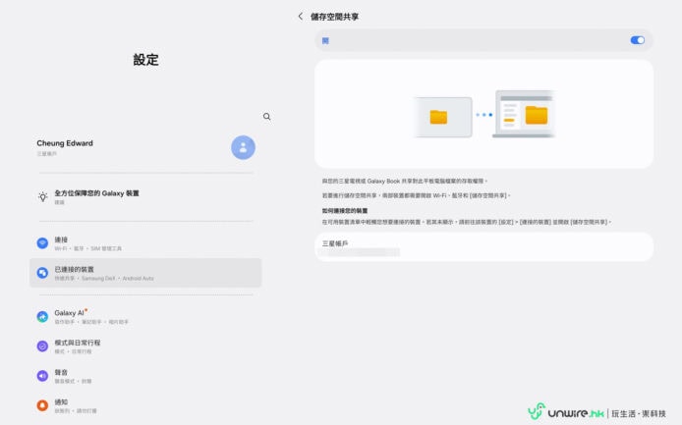Open the 聲音 settings row
This screenshot has width=682, height=425.
[x=145, y=376]
